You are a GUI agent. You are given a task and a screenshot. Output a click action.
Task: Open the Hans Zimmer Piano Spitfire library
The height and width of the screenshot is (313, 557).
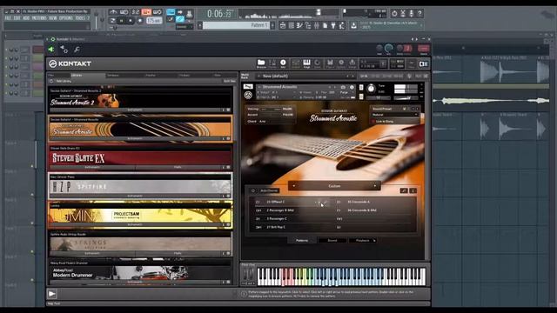(x=140, y=185)
